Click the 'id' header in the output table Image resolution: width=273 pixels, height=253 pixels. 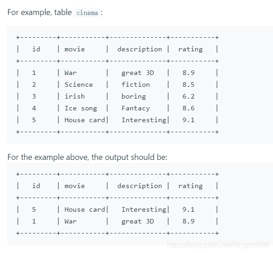(36, 186)
